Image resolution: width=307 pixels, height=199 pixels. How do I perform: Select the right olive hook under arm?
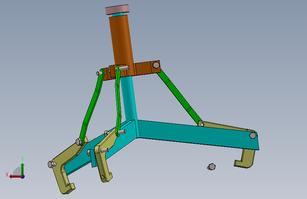coord(245,159)
